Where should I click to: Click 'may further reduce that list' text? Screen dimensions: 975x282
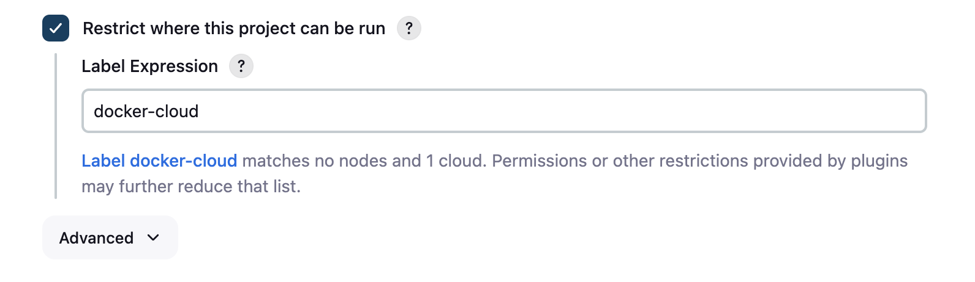tap(190, 186)
